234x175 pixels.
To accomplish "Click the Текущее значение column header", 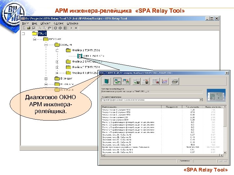I will (x=192, y=107).
